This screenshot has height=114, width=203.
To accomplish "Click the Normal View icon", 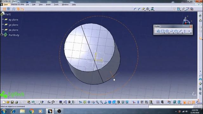I will (106, 102).
